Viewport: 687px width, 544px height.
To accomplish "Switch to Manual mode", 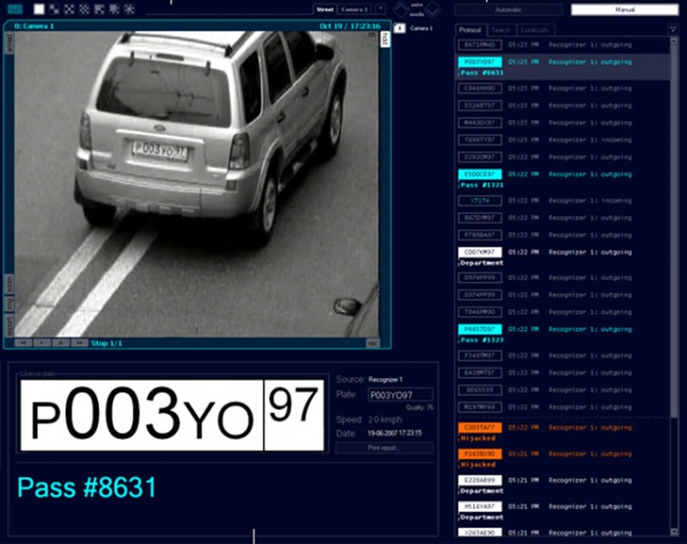I will [x=624, y=9].
